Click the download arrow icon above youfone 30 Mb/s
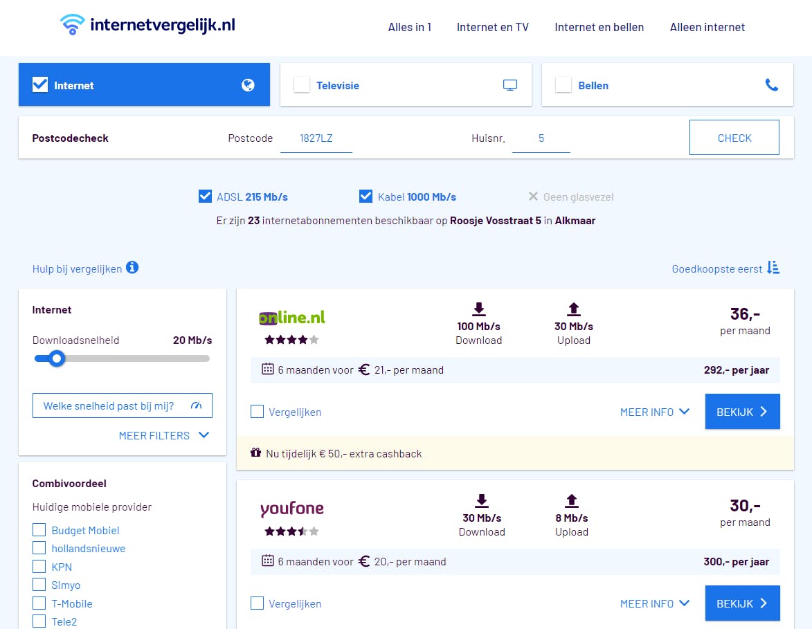812x629 pixels. pos(482,500)
